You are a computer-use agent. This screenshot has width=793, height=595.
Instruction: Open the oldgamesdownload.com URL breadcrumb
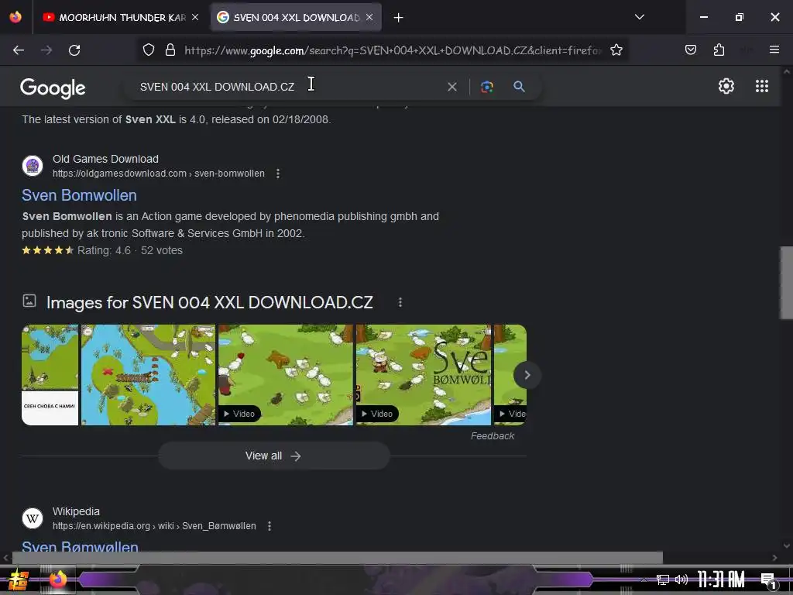[158, 174]
